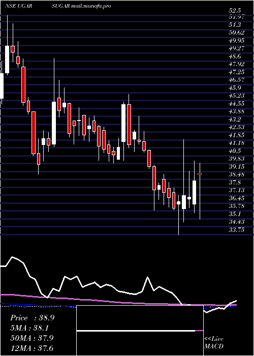Click the 38.48 price axis label
The image size is (254, 356).
[237, 174]
